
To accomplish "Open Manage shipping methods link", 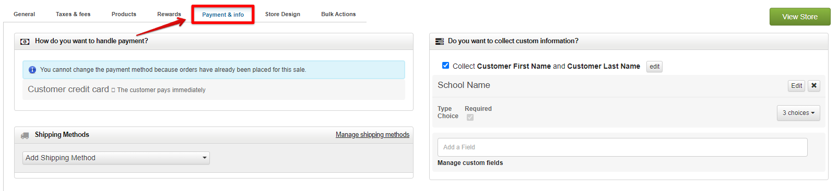I will [x=372, y=135].
